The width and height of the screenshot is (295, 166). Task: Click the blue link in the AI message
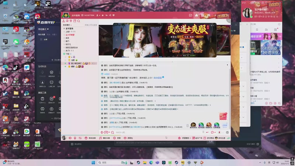157,77
